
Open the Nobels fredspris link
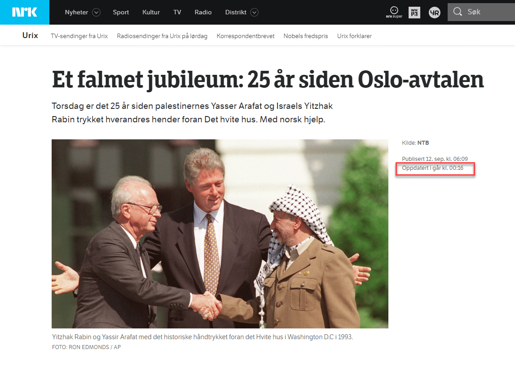[306, 36]
